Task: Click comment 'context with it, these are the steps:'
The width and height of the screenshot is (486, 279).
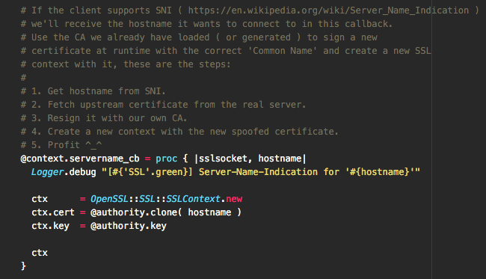Action: tap(126, 64)
